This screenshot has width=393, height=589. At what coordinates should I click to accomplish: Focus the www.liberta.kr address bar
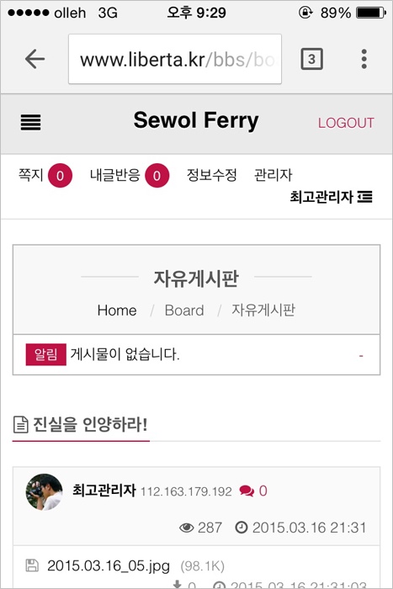pyautogui.click(x=175, y=59)
